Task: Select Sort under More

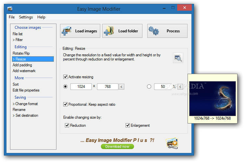Action: tap(16, 84)
